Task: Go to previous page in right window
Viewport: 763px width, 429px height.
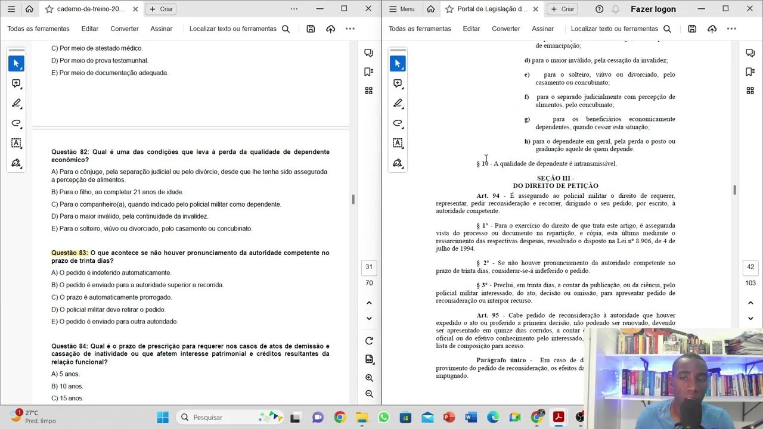Action: (750, 303)
